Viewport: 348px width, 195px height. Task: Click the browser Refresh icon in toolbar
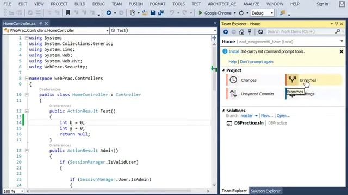click(x=241, y=13)
